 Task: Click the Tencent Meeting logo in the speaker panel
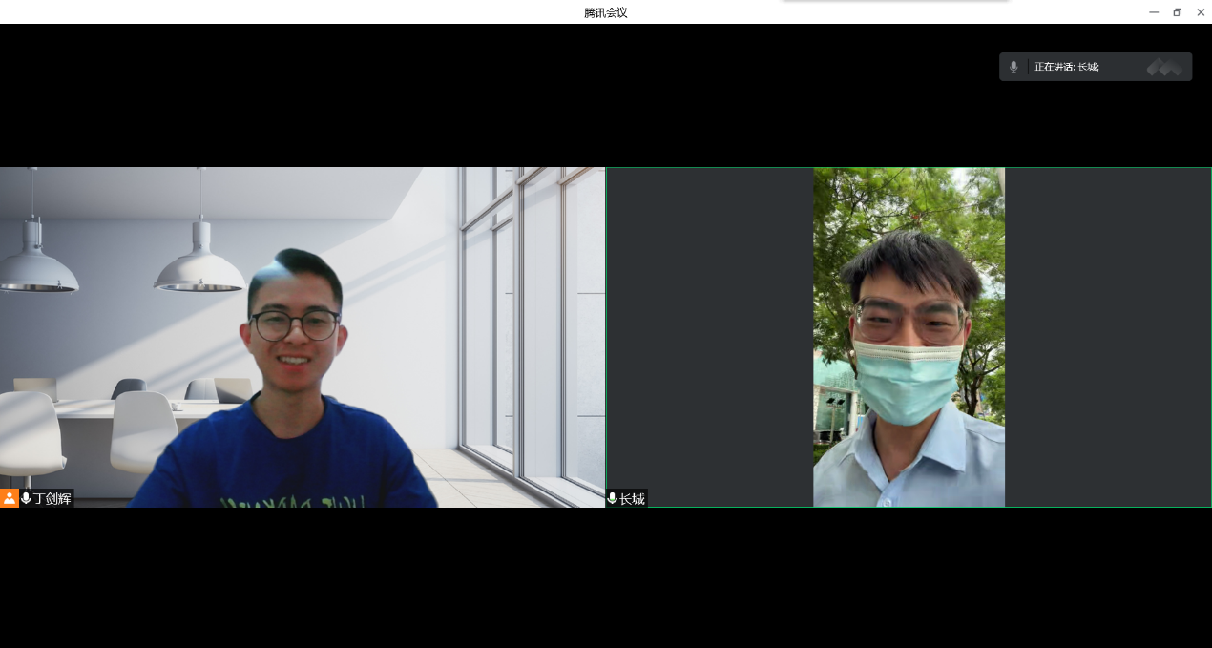[x=1163, y=67]
